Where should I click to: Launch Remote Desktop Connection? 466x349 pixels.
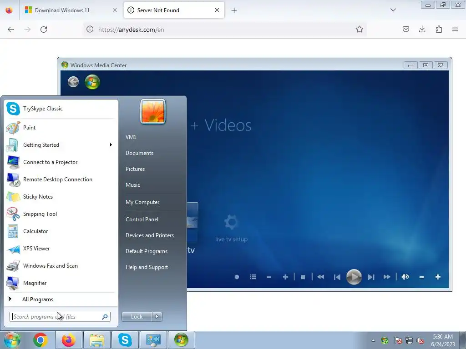coord(61,179)
